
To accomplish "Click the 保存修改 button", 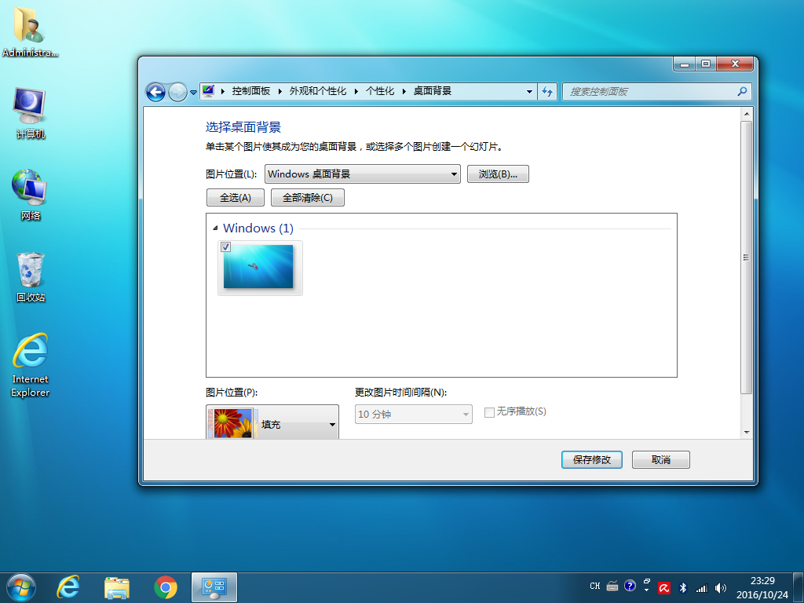I will tap(592, 459).
